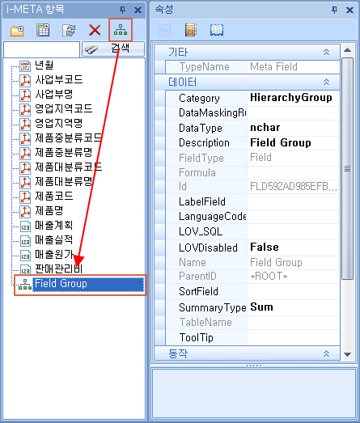Image resolution: width=360 pixels, height=423 pixels.
Task: Click the refresh items toolbar icon
Action: 69,30
